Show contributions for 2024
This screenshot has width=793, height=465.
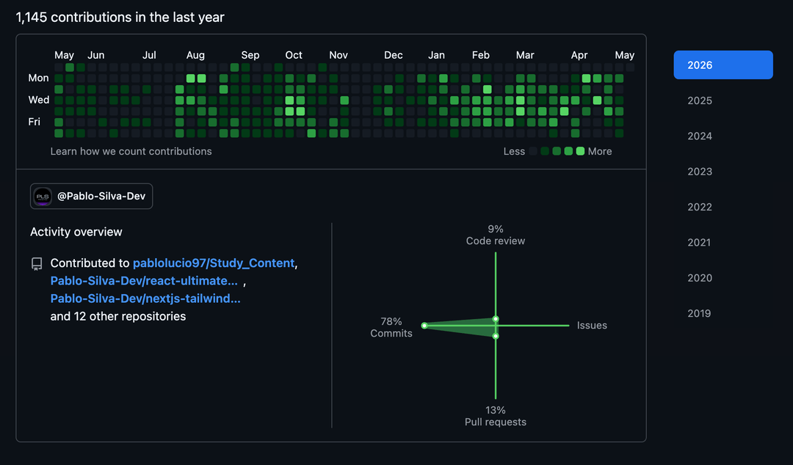700,136
